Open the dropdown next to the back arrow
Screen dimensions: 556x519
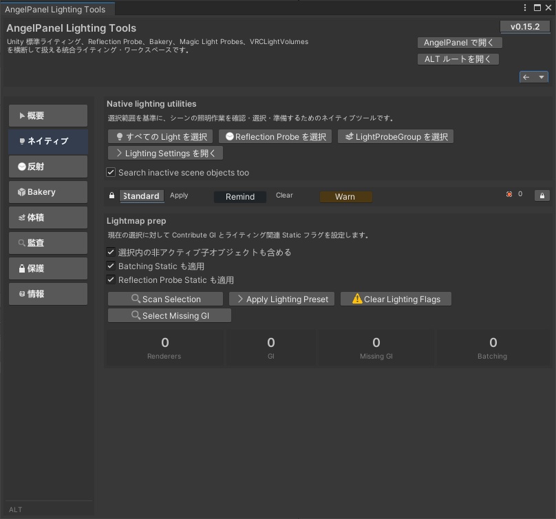541,77
